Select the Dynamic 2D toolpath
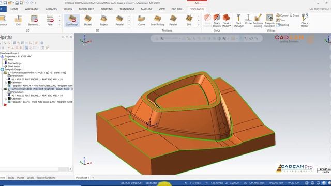Image resolution: width=331 pixels, height=186 pixels. tap(34, 21)
